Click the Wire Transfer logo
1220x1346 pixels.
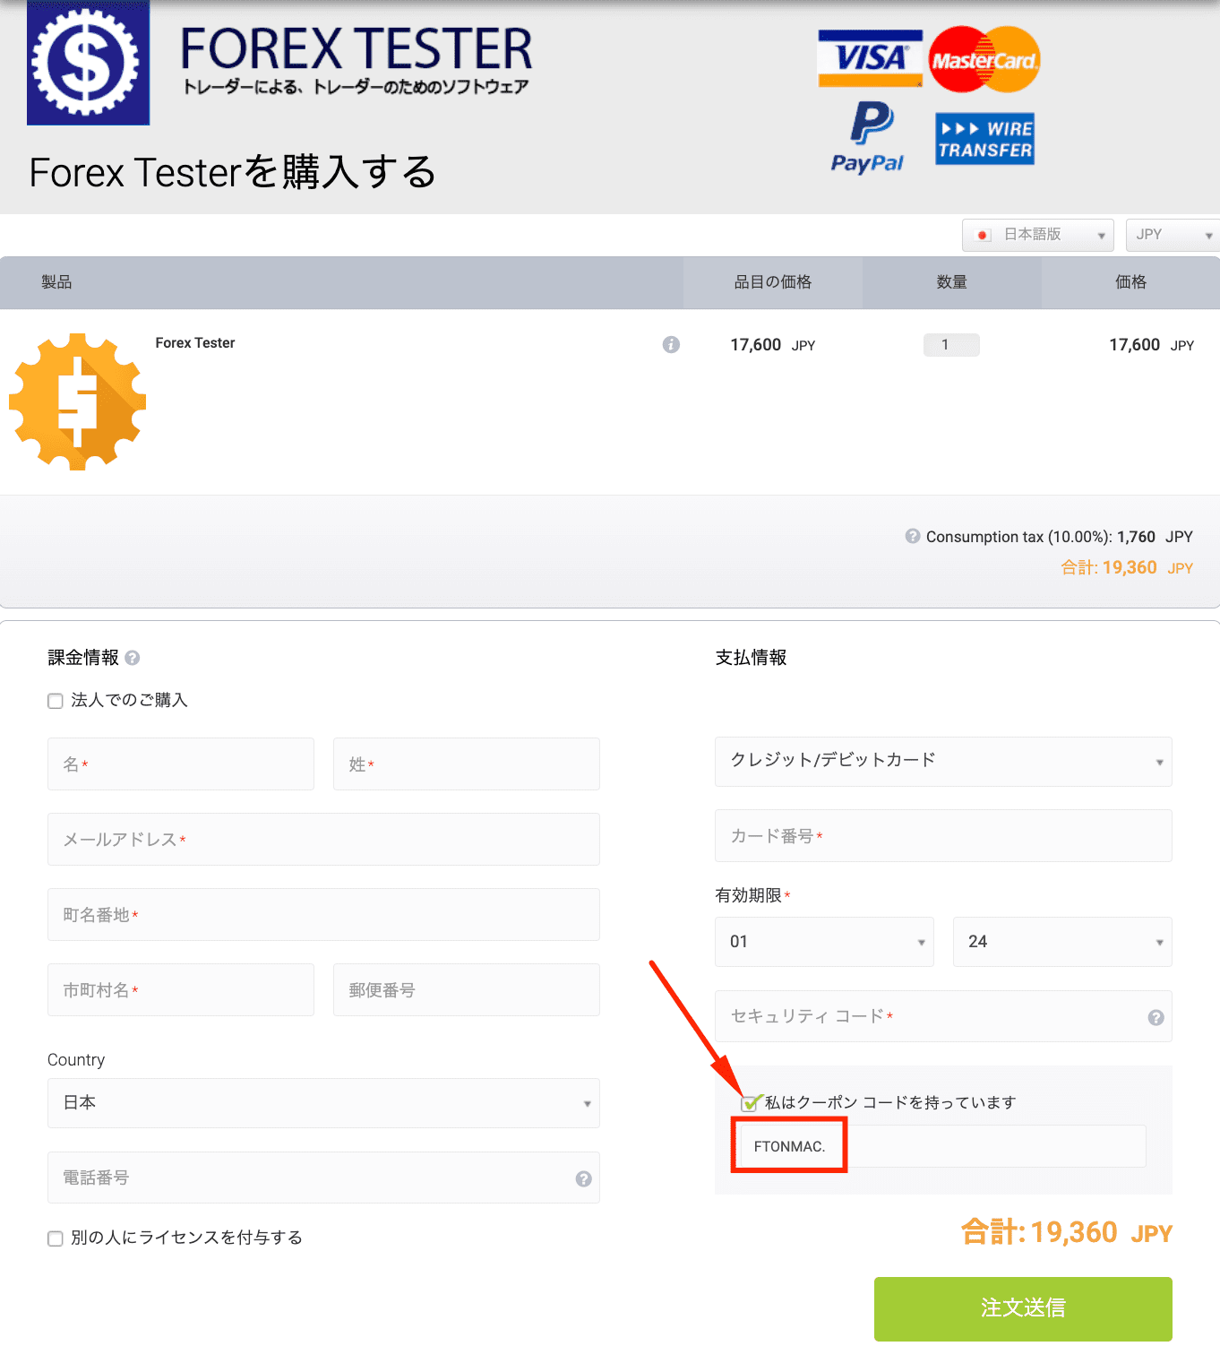984,139
